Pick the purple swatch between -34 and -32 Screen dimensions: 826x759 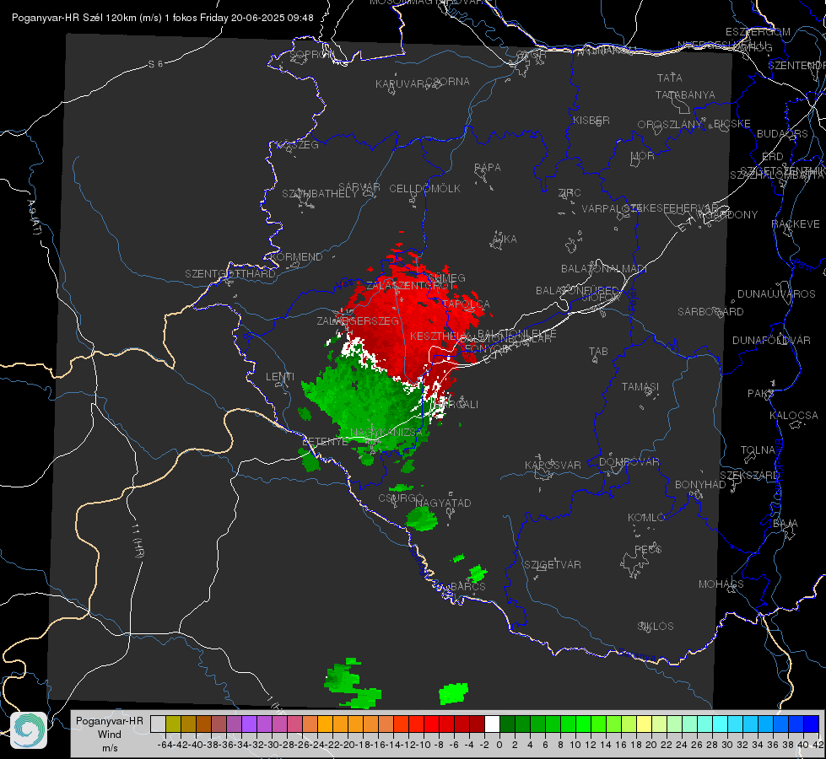[x=249, y=724]
